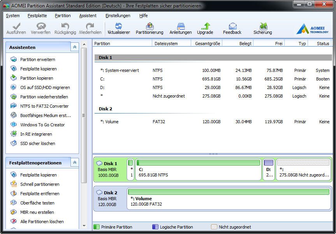The height and width of the screenshot is (234, 336).
Task: Open the Anleitungen toolbar icon
Action: [181, 26]
